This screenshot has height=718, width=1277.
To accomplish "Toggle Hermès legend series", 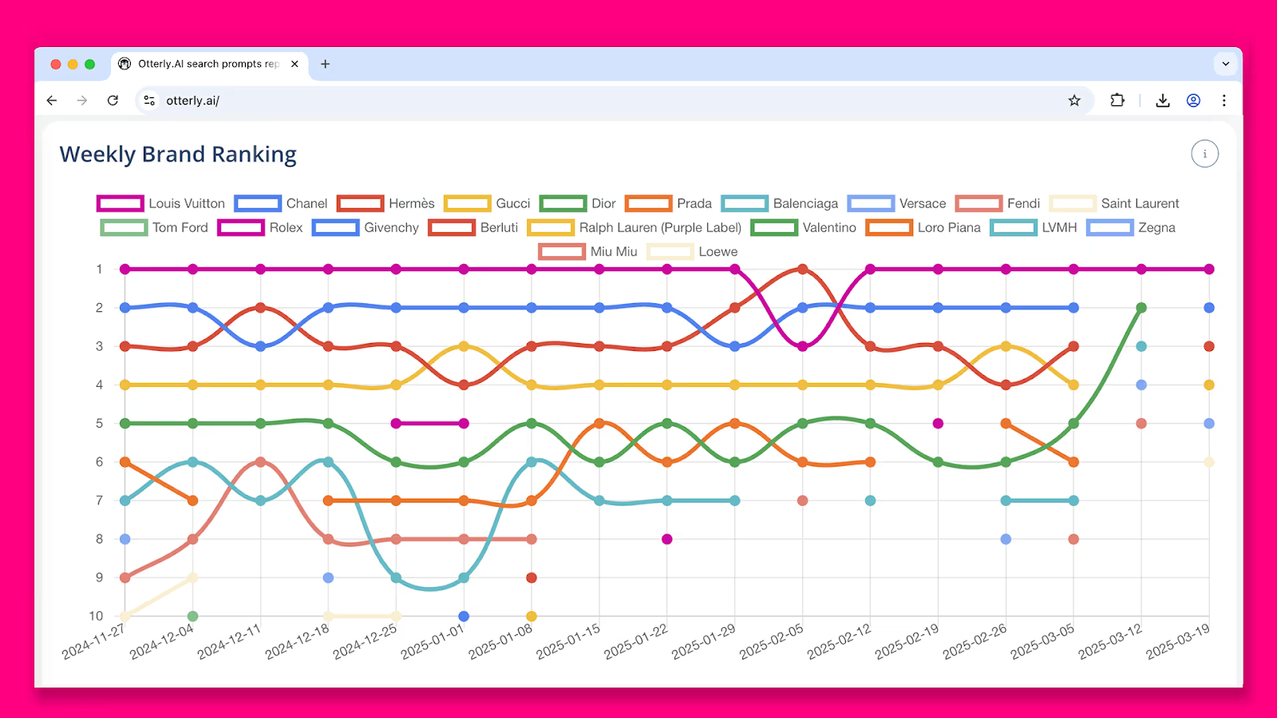I will click(x=386, y=203).
